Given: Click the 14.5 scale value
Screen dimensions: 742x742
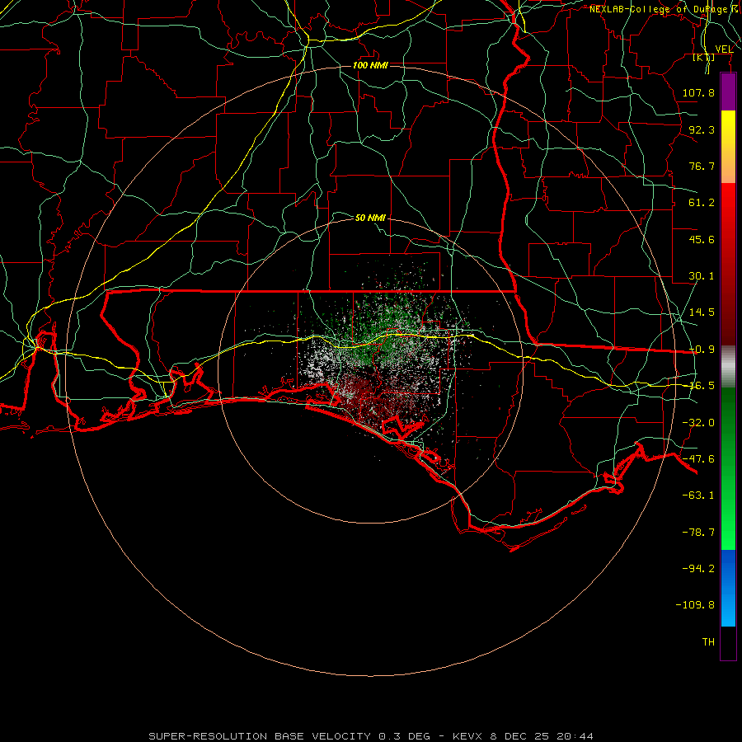Looking at the screenshot, I should tap(702, 312).
